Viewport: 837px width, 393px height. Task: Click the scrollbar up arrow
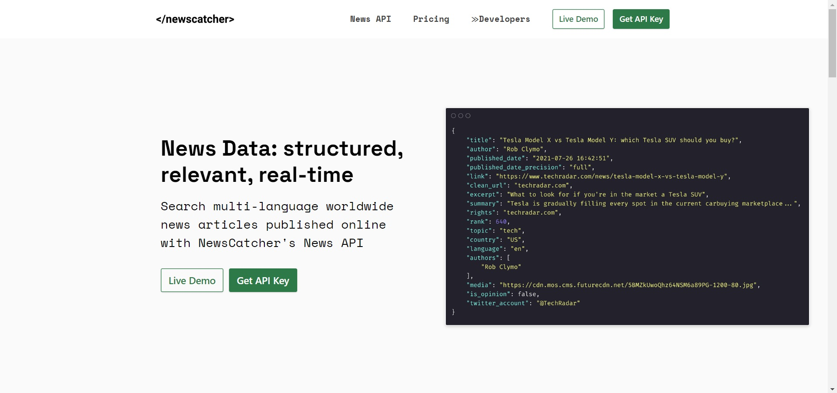point(832,4)
